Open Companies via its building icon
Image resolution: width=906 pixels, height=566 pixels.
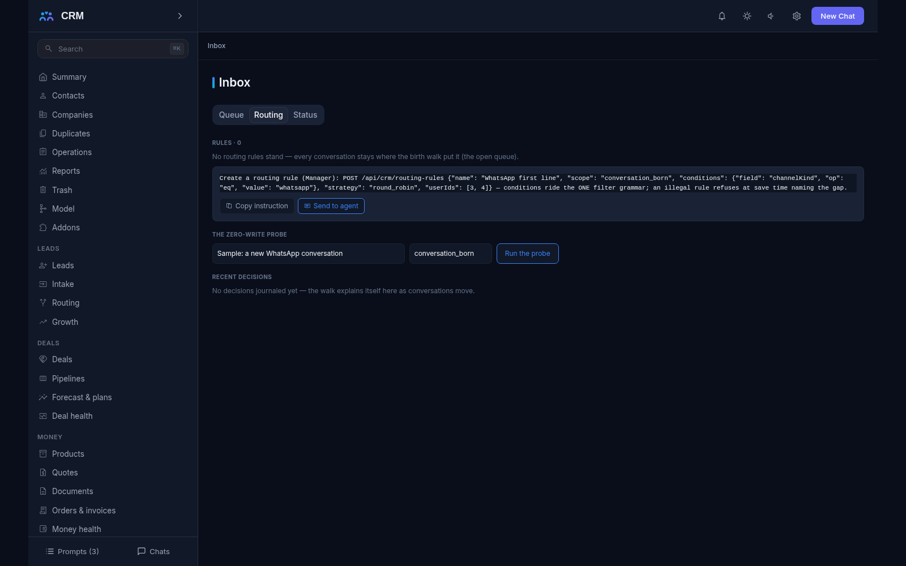click(43, 115)
